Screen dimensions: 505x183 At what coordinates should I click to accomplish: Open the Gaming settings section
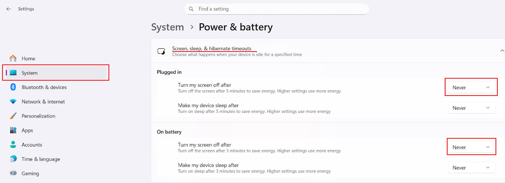(30, 173)
